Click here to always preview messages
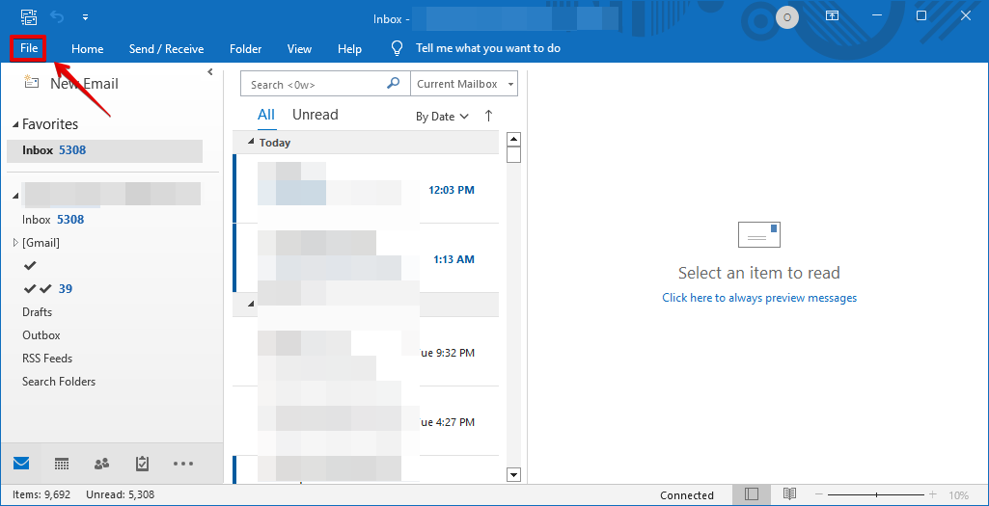 click(759, 298)
